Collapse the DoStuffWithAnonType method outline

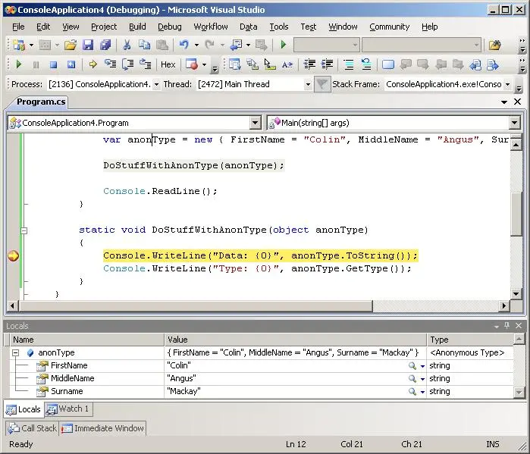(24, 230)
